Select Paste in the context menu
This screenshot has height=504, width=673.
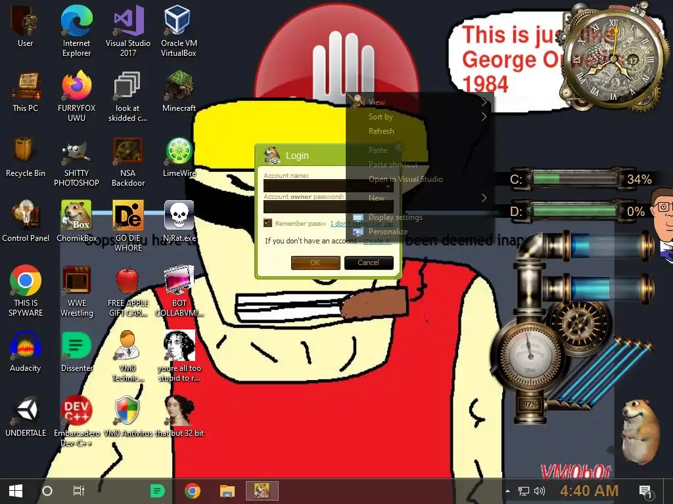pos(378,150)
